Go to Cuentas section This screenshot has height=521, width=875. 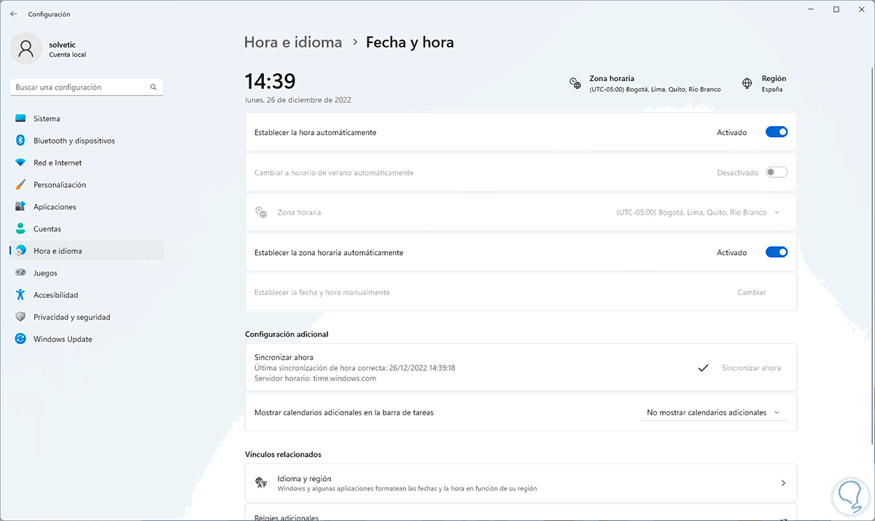(x=47, y=229)
